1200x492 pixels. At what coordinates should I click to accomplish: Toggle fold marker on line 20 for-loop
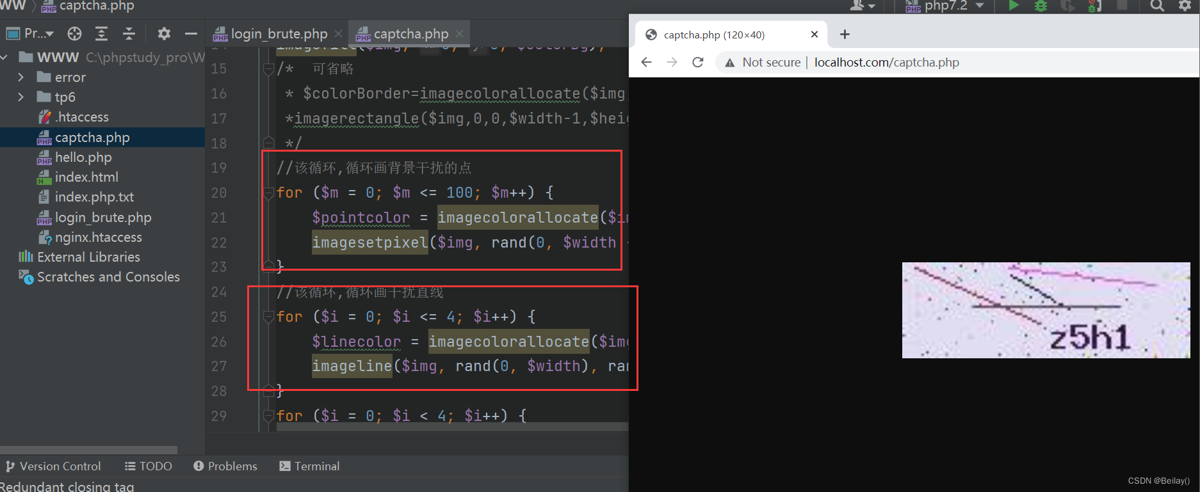269,193
